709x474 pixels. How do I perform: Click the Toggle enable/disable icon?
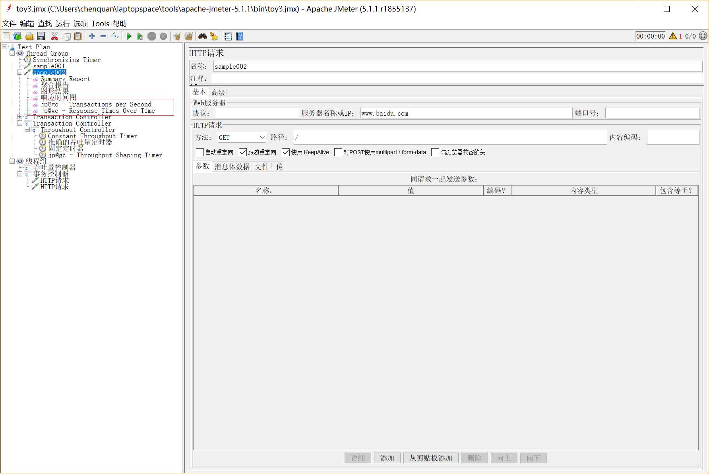[115, 36]
